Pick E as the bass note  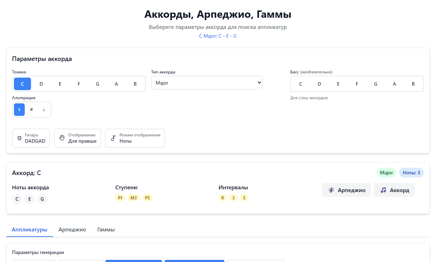point(338,84)
